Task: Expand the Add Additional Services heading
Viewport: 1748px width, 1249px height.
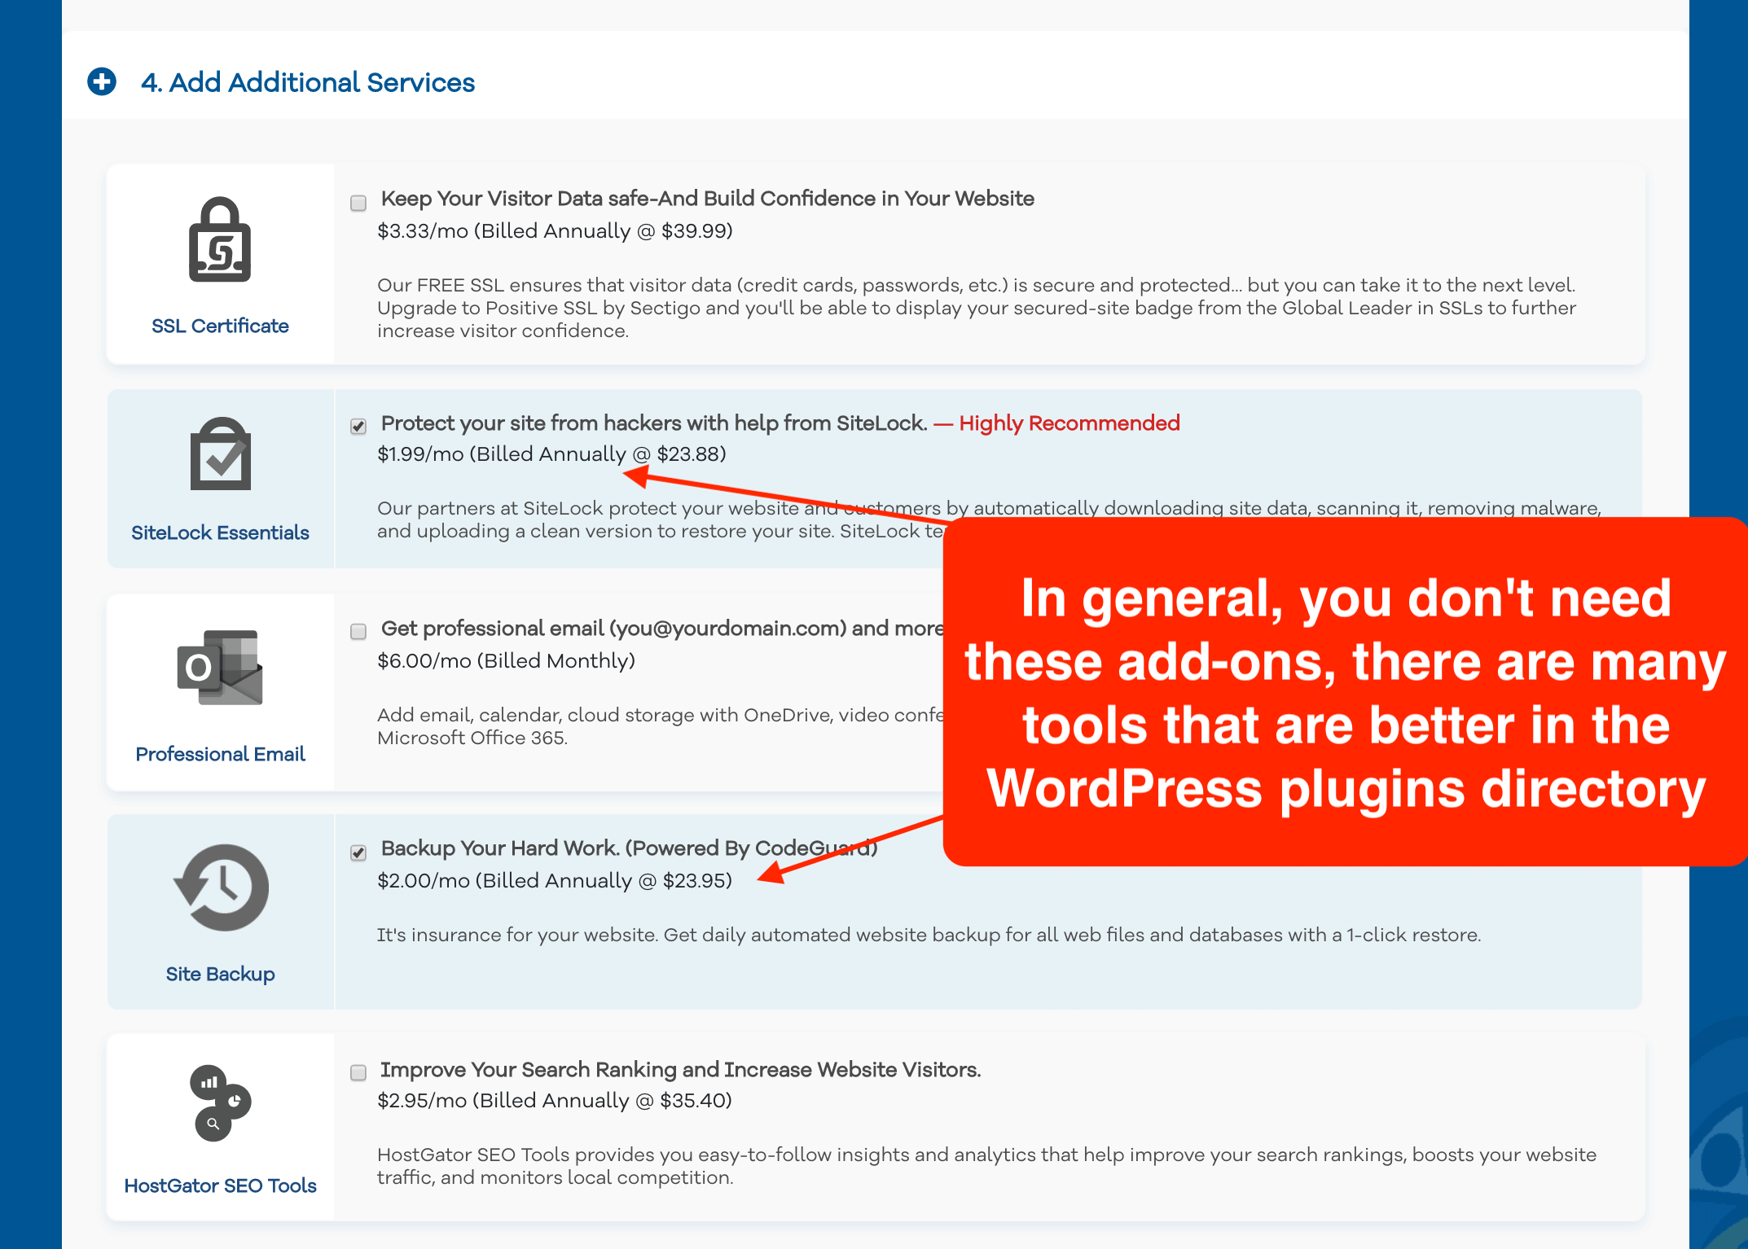Action: coord(308,82)
